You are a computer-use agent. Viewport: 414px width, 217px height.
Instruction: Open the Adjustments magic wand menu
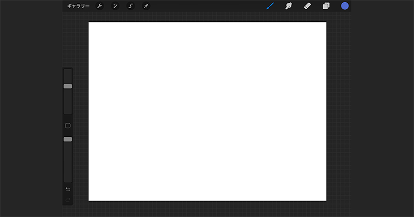[115, 6]
